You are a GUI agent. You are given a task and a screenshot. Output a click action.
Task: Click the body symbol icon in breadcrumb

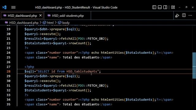pyautogui.click(x=59, y=23)
